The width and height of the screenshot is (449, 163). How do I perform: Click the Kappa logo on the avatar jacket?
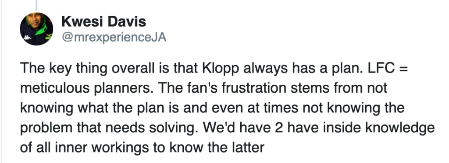coord(28,38)
